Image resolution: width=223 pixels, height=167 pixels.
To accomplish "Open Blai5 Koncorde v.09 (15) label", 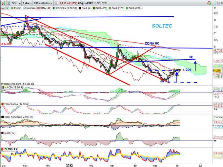I will coord(19,117).
